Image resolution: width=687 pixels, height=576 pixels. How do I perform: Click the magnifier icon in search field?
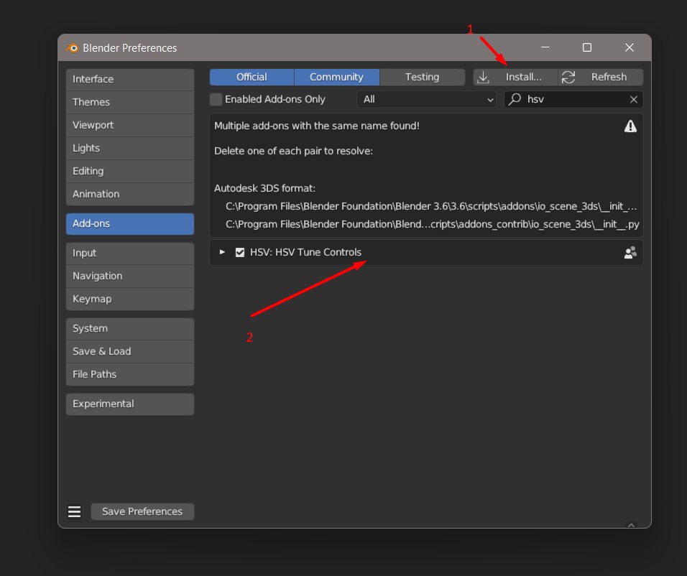[x=515, y=99]
